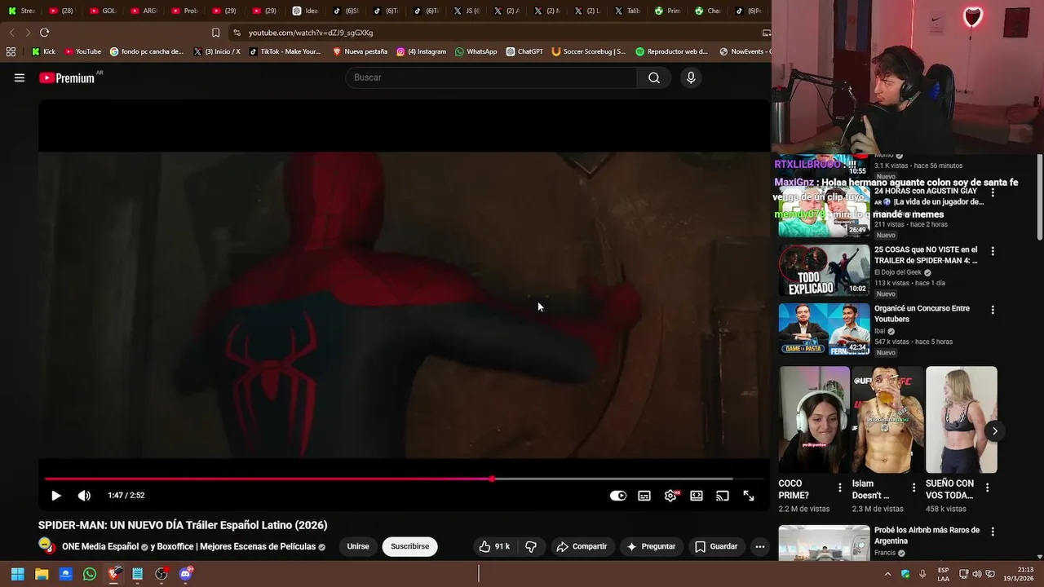Open Windows Start menu
The image size is (1044, 587).
(17, 574)
